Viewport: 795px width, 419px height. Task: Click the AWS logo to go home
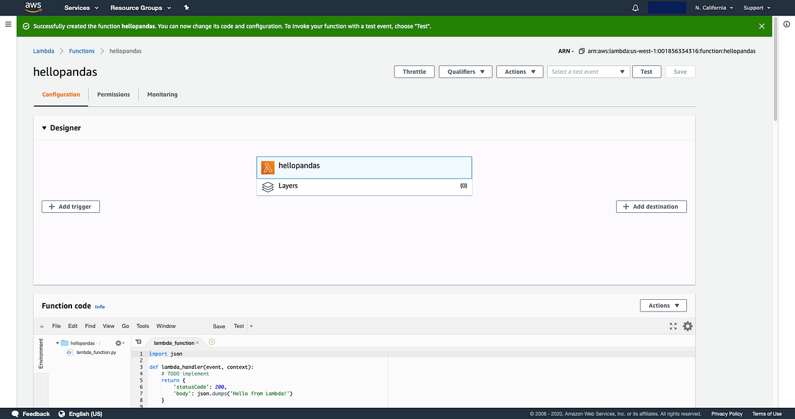coord(32,7)
